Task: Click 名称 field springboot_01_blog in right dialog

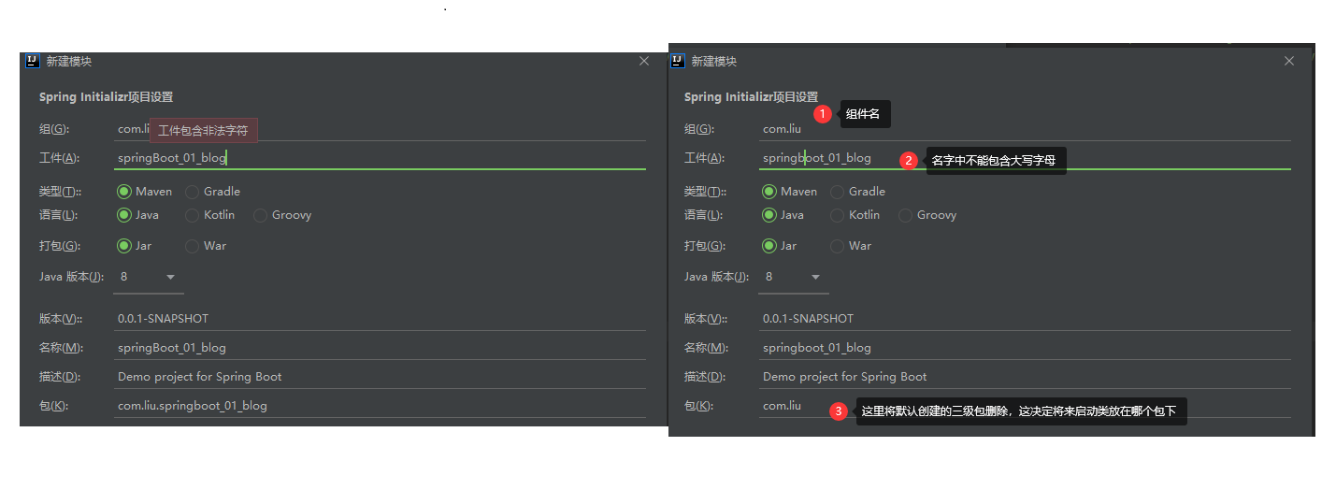Action: 1025,348
